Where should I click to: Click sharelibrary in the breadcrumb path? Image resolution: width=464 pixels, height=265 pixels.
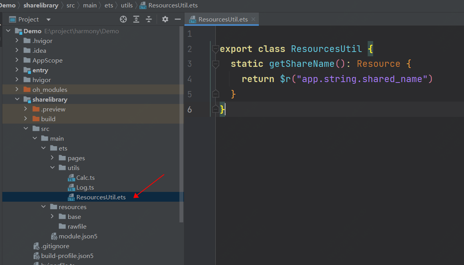click(41, 5)
